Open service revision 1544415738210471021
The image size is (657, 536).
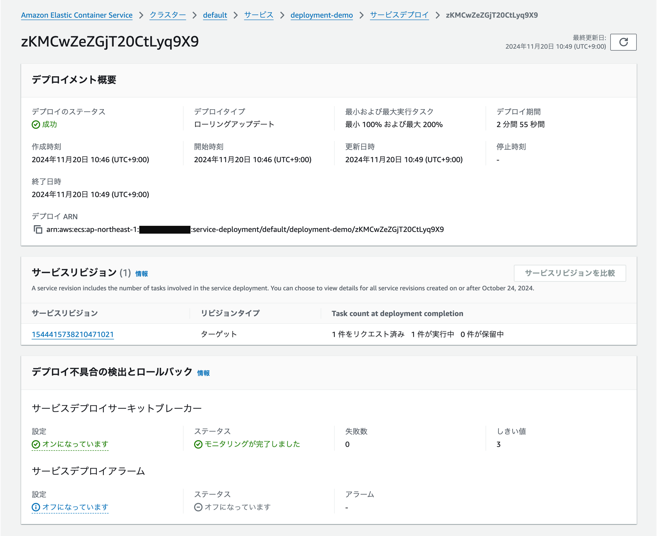(73, 334)
